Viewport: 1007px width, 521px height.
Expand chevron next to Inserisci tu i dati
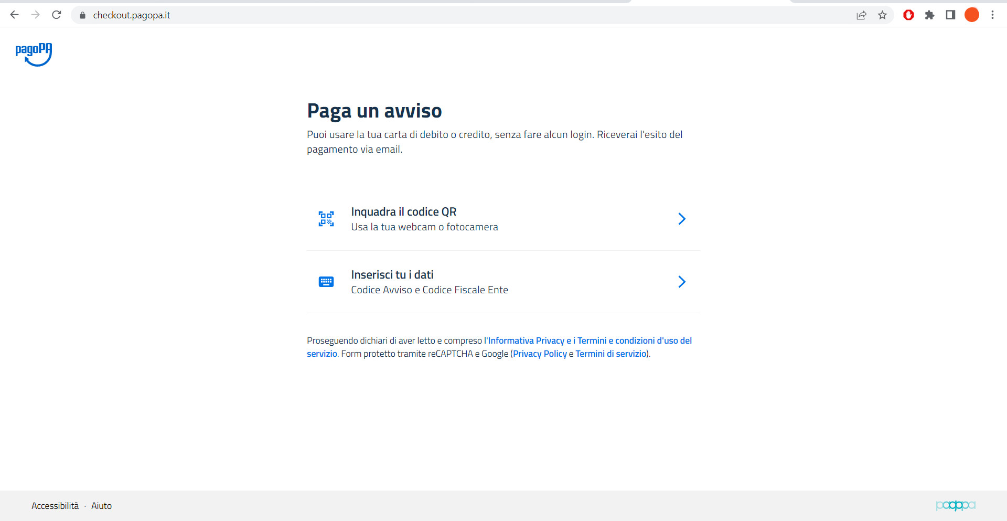tap(681, 282)
